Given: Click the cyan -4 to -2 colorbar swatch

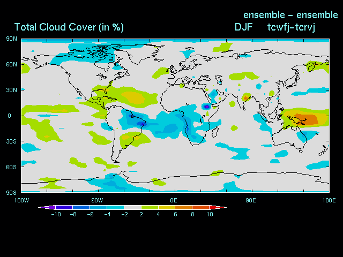Looking at the screenshot, I should click(x=115, y=207).
